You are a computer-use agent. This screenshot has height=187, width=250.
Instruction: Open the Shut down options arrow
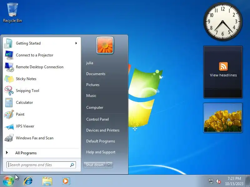109,165
